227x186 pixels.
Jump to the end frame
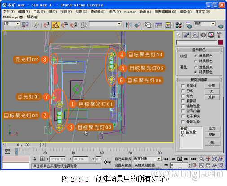tap(193, 159)
